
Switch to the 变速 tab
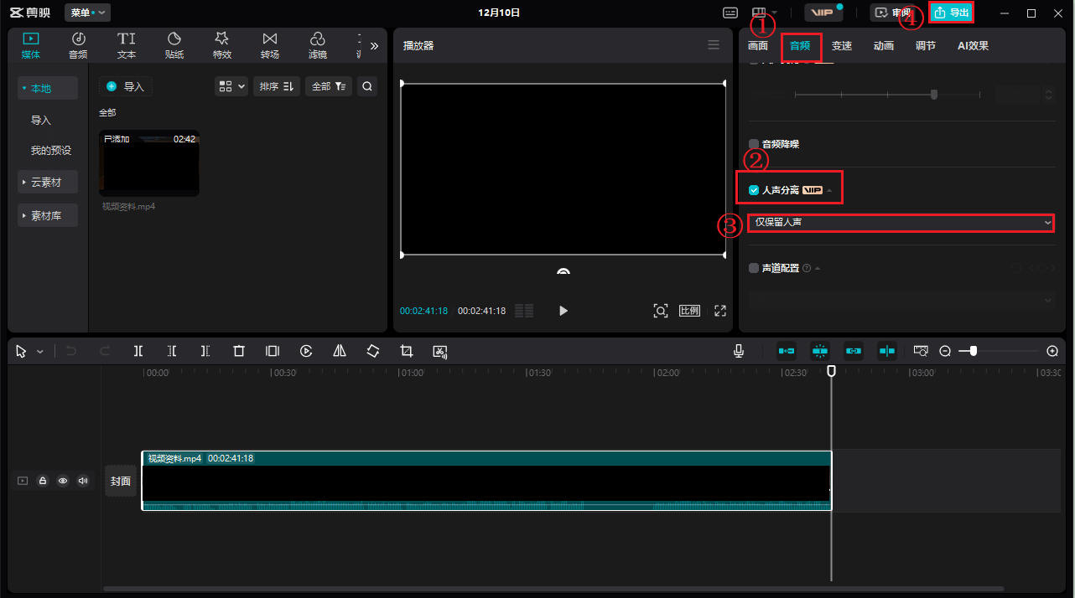coord(842,46)
